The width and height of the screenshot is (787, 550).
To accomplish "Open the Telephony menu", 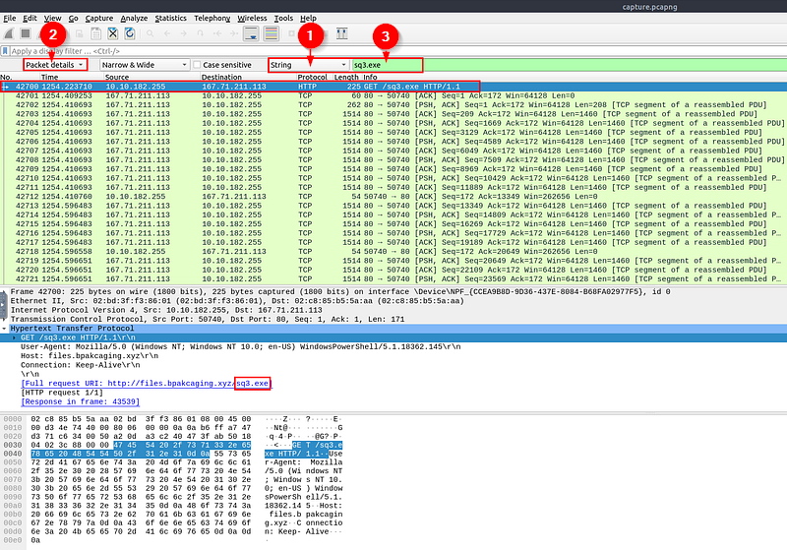I will point(212,18).
